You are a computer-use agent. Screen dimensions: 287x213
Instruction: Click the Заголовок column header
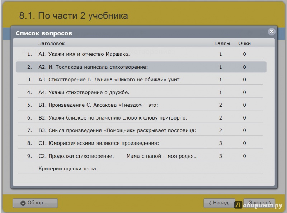click(51, 43)
